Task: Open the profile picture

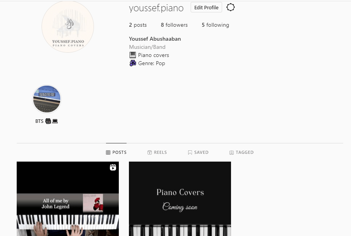Action: click(68, 27)
